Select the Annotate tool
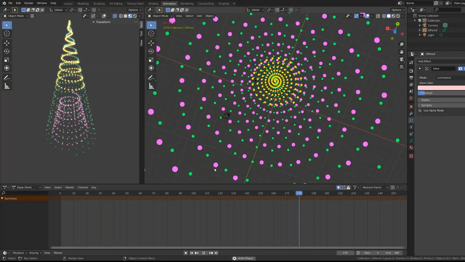This screenshot has width=465, height=262. pyautogui.click(x=7, y=78)
